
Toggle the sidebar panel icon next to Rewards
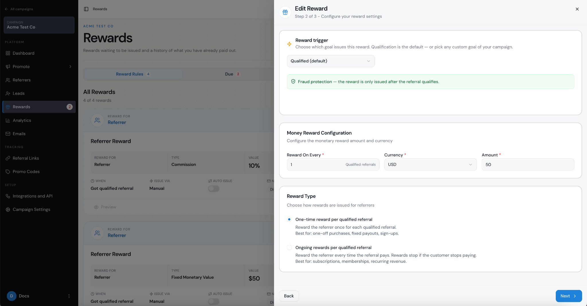[x=86, y=9]
